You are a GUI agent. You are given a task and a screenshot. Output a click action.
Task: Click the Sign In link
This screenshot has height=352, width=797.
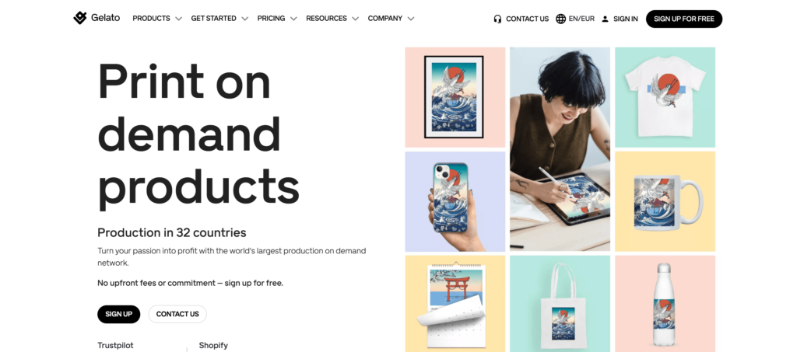tap(625, 19)
